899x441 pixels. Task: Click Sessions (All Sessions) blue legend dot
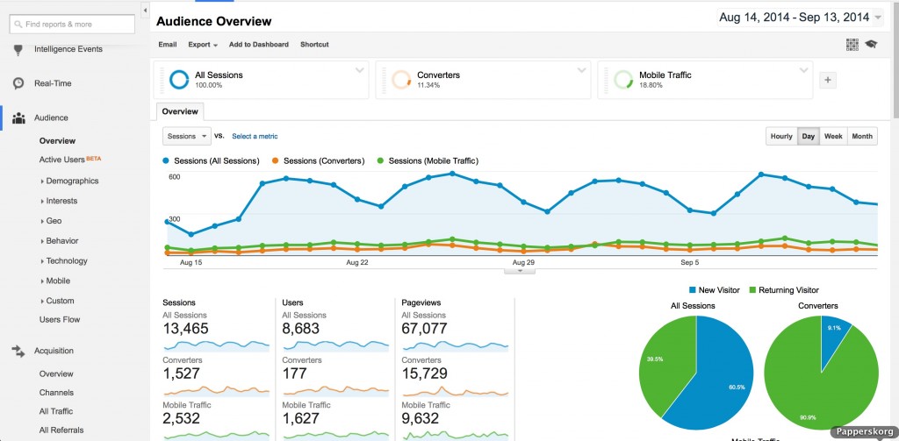click(x=166, y=161)
